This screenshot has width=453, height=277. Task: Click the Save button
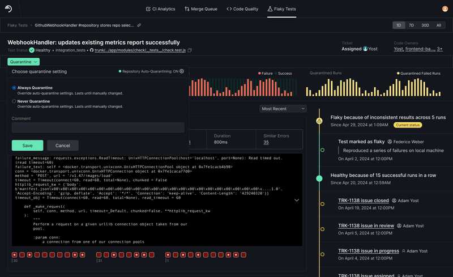pos(27,146)
